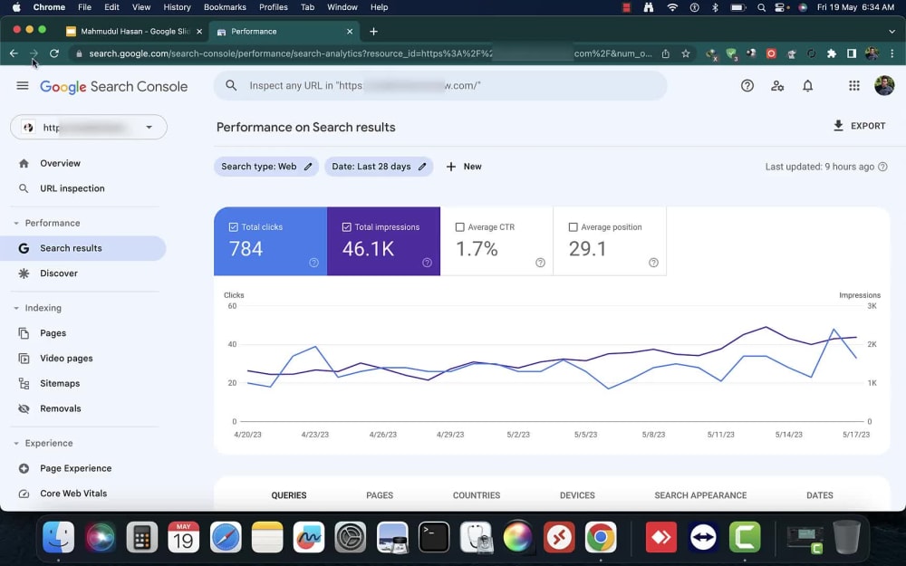Enable the Average CTR checkbox
Image resolution: width=906 pixels, height=566 pixels.
coord(460,227)
